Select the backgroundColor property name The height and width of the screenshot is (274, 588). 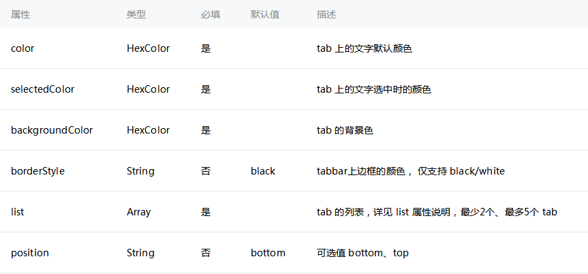(x=52, y=130)
